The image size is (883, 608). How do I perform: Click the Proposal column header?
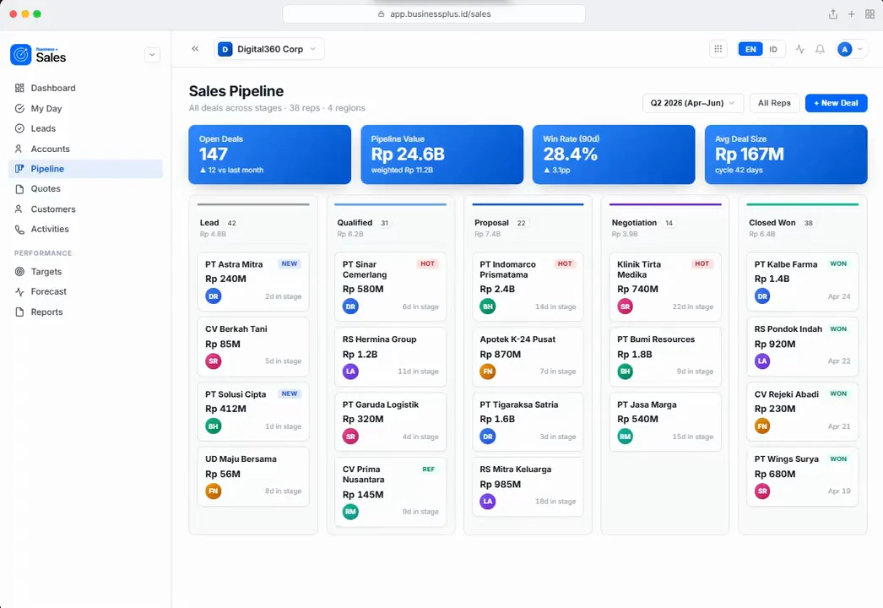tap(528, 228)
